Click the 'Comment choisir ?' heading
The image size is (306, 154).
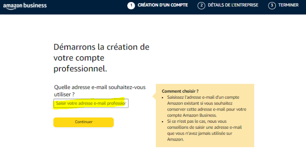coord(180,91)
